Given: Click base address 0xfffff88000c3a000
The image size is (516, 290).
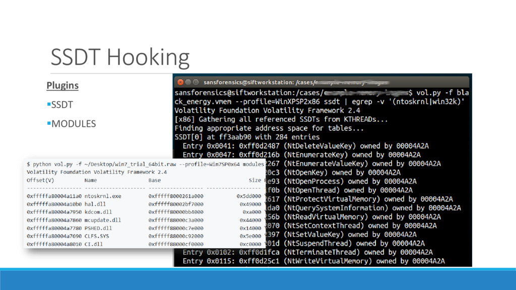Looking at the screenshot, I should [x=176, y=221].
